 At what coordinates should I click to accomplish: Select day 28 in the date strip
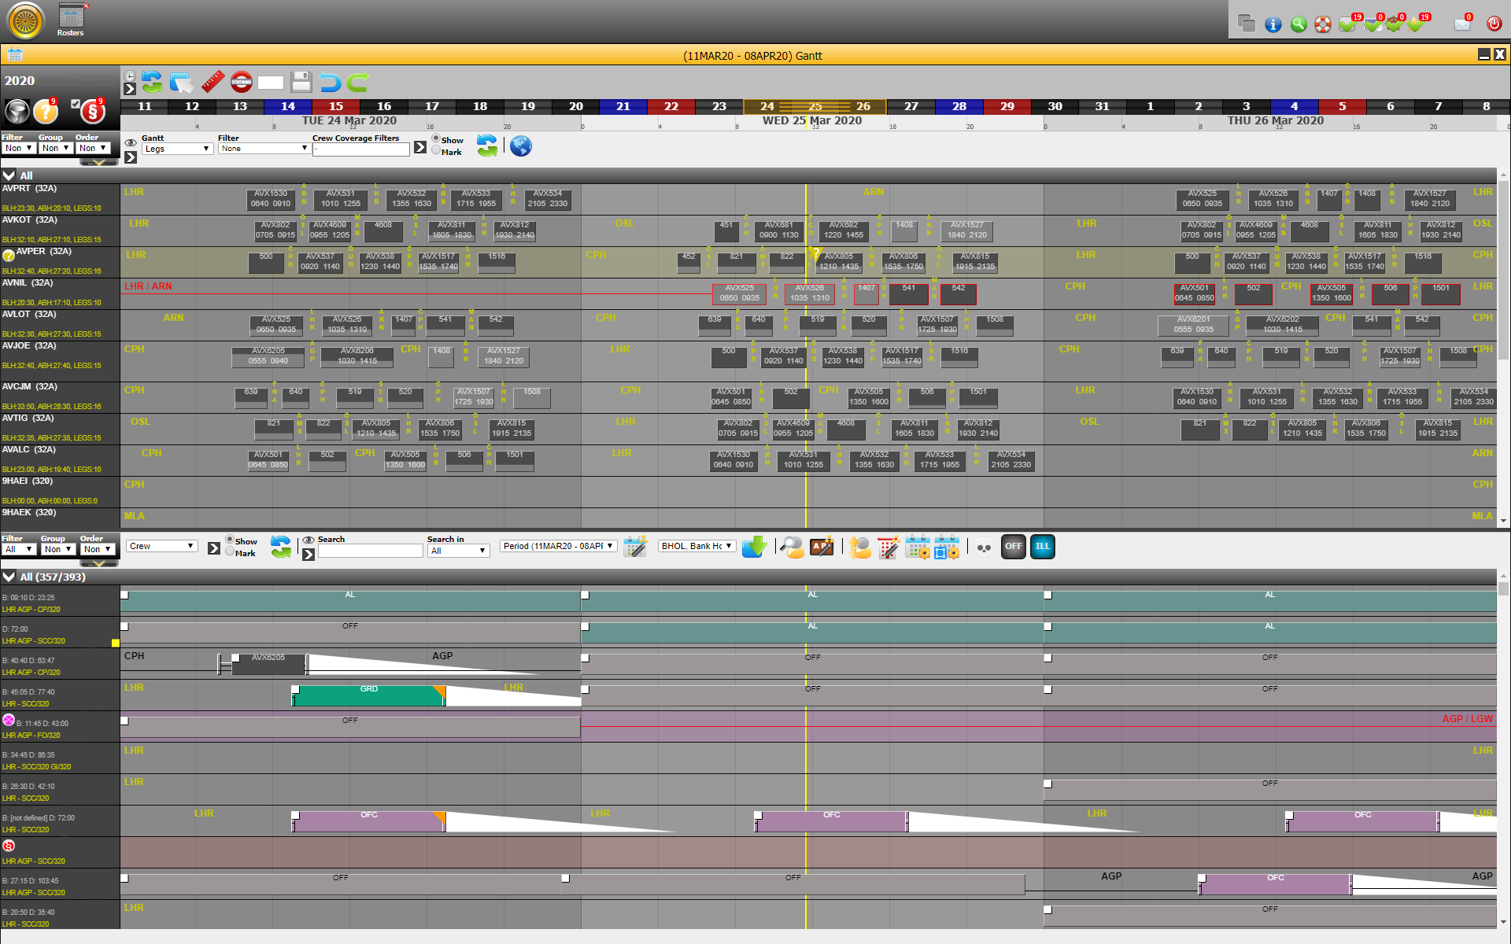coord(959,106)
